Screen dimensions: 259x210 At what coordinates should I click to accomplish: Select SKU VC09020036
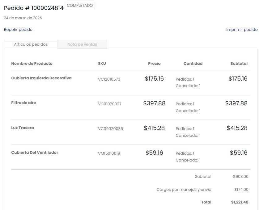coord(111,128)
